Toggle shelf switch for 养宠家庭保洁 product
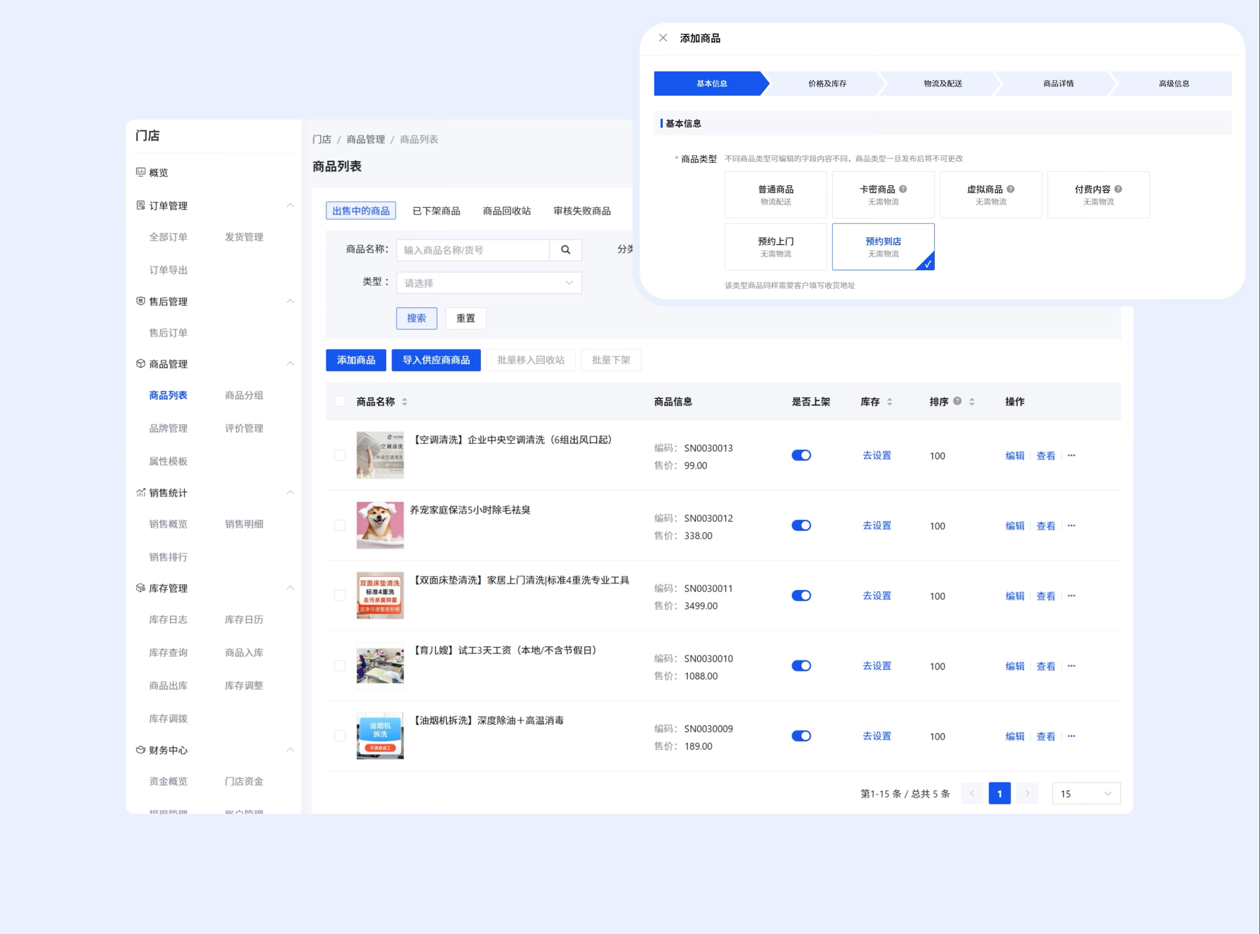 click(x=801, y=525)
